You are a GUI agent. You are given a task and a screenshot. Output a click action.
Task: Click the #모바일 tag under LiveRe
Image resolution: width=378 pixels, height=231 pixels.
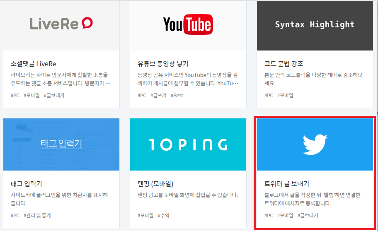31,95
